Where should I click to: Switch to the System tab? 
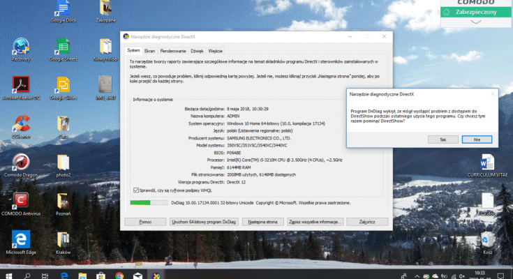[x=133, y=51]
